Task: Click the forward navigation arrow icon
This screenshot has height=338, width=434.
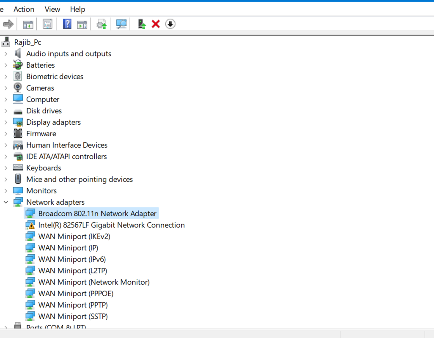Action: point(8,24)
